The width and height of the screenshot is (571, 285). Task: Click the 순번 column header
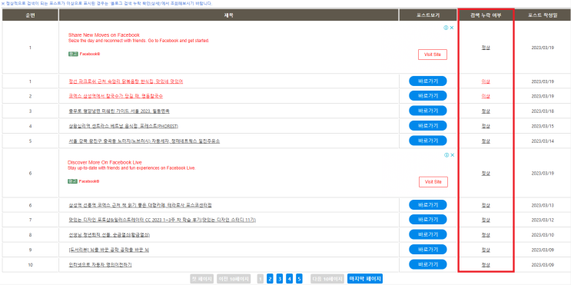[x=30, y=15]
